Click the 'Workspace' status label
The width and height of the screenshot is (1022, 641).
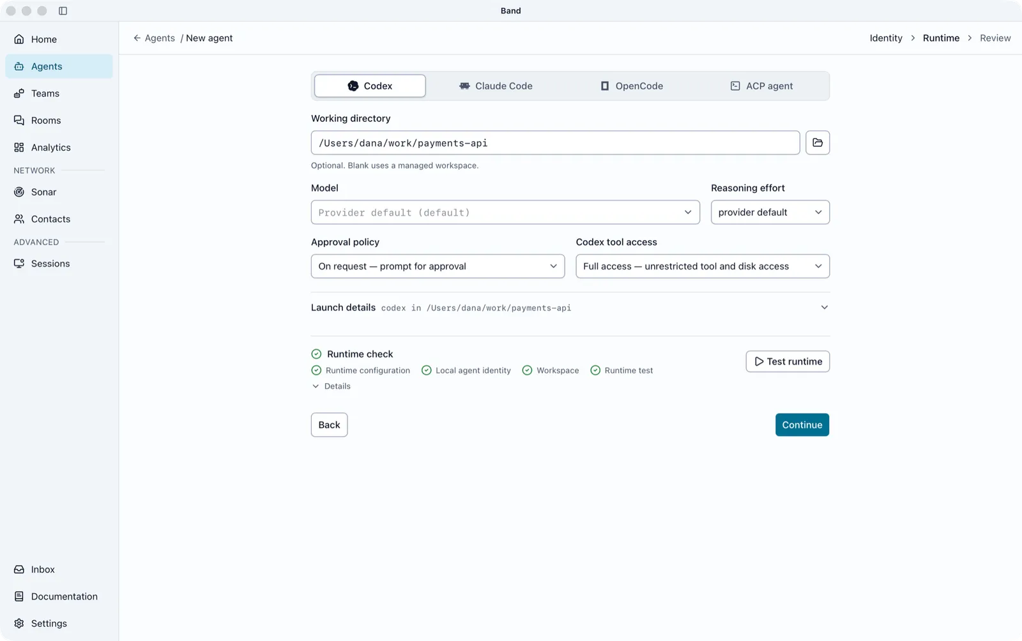pos(558,370)
